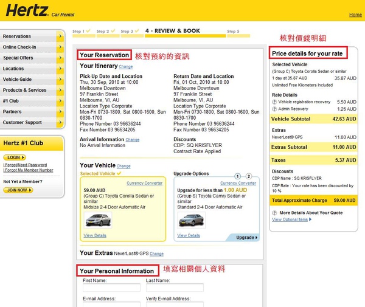Open Currency Converter in Upgrade Options
The image size is (365, 307).
[238, 183]
